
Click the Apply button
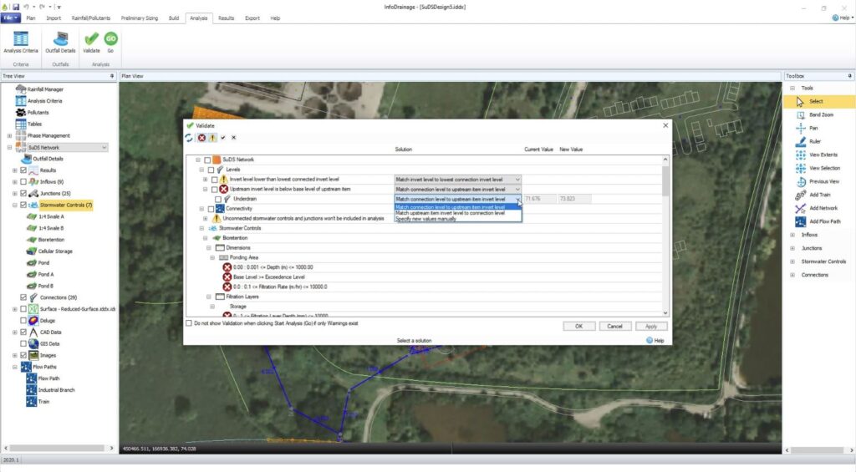pos(650,327)
